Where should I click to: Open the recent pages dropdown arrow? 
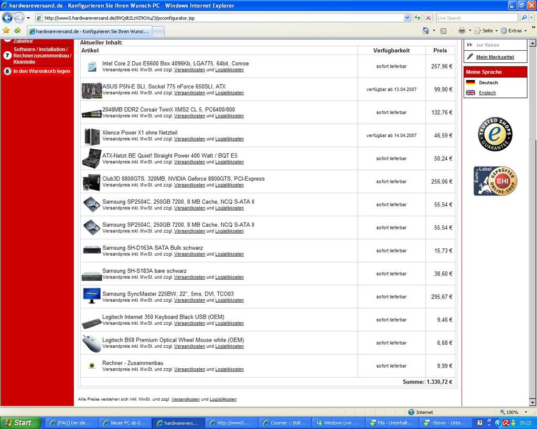point(28,18)
